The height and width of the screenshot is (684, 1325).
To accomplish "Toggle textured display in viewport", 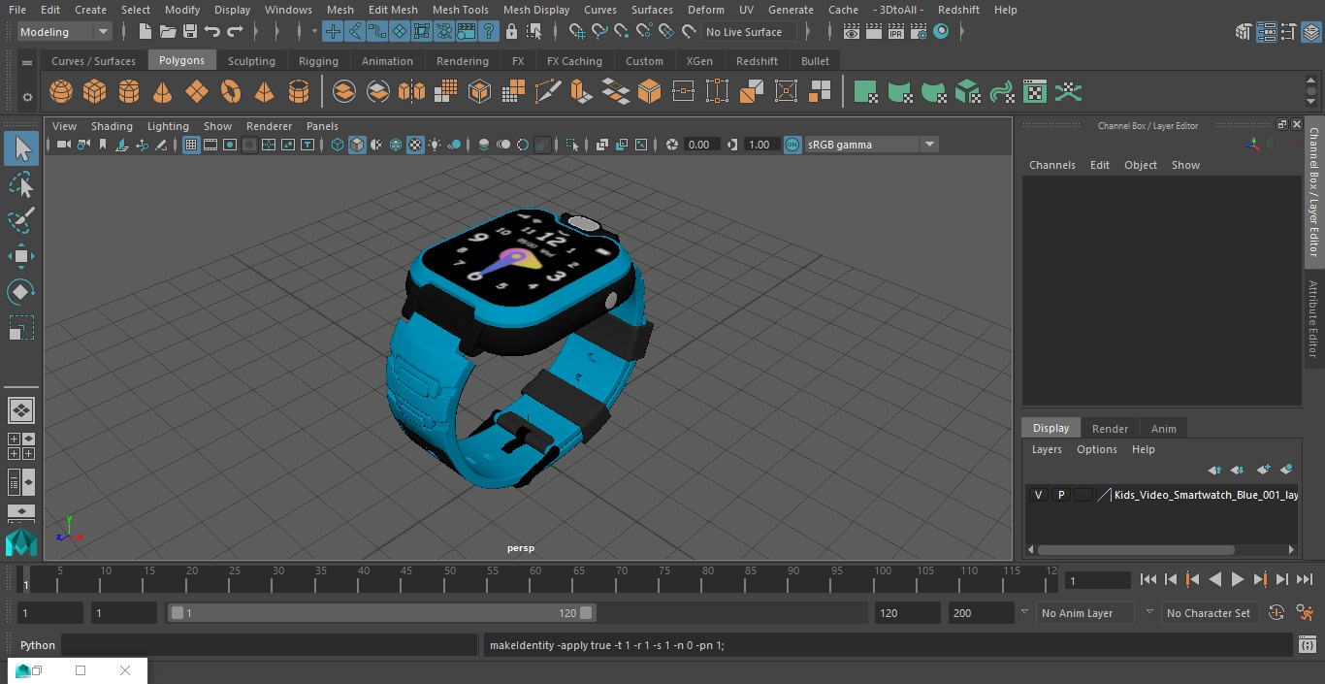I will click(415, 145).
